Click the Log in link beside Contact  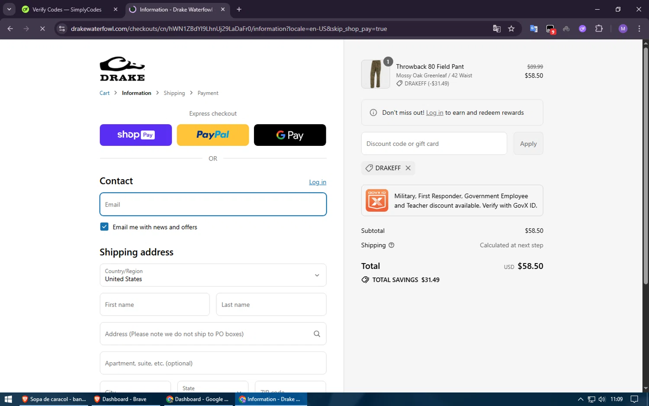318,182
